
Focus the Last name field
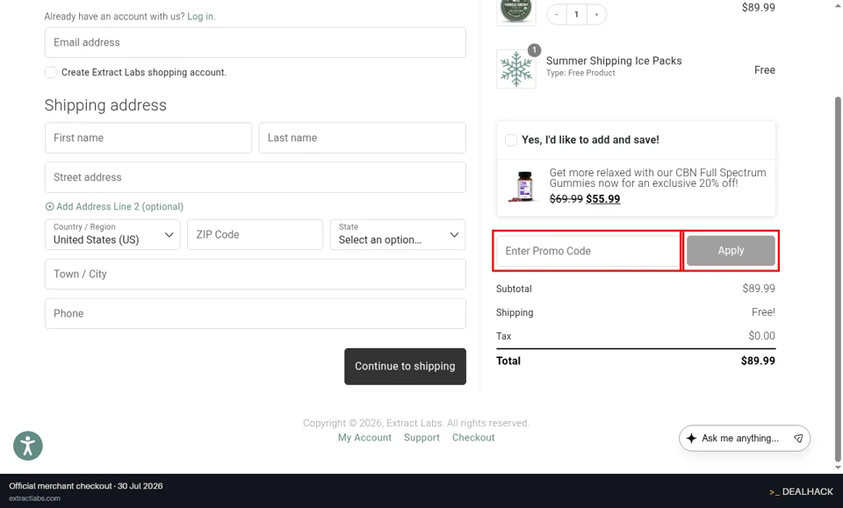[x=363, y=138]
